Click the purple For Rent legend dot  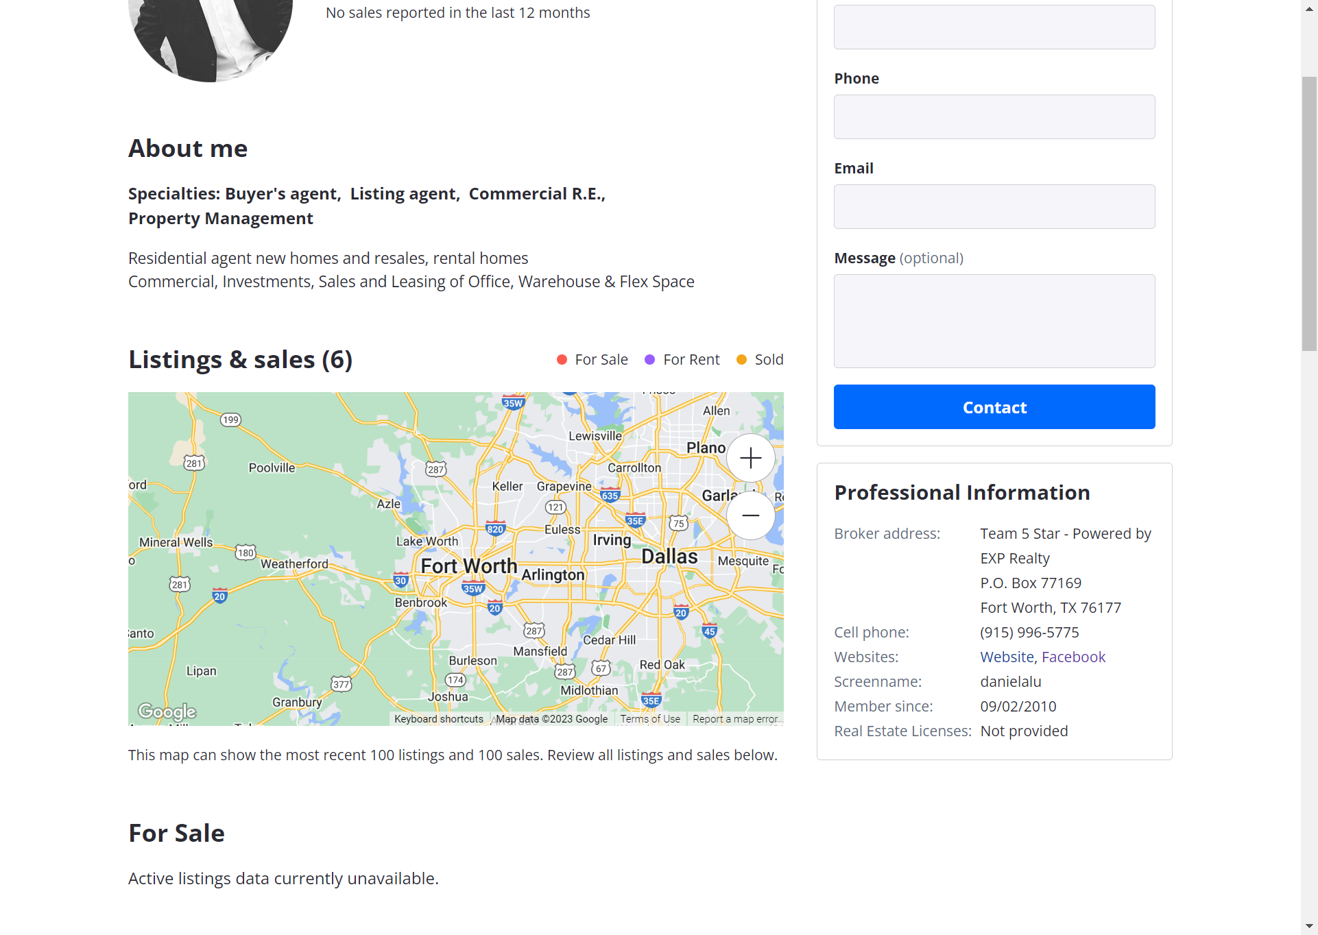[649, 360]
